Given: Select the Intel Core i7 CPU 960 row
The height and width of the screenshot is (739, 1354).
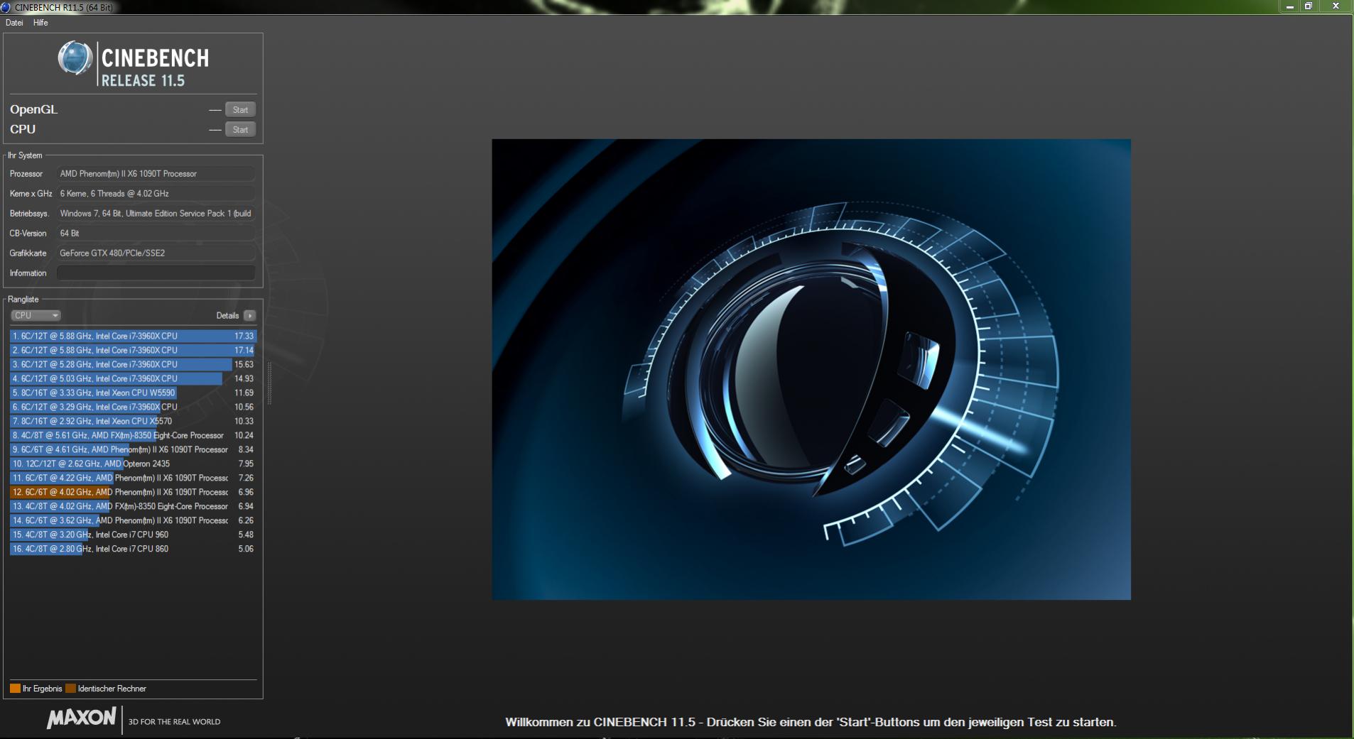Looking at the screenshot, I should [133, 535].
